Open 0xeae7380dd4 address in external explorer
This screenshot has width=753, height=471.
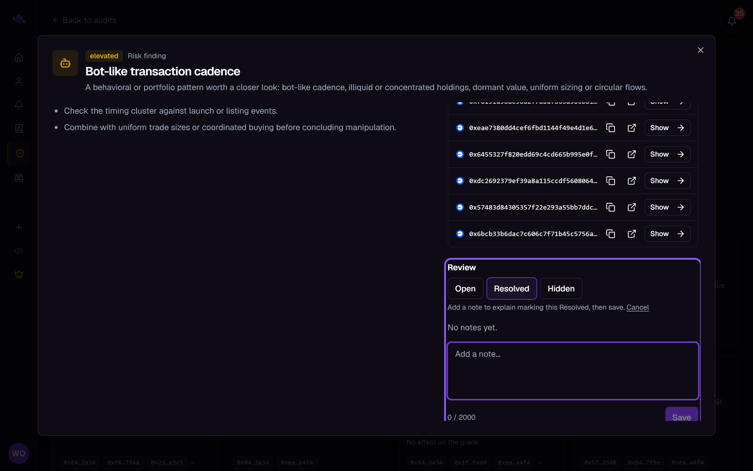[x=632, y=128]
